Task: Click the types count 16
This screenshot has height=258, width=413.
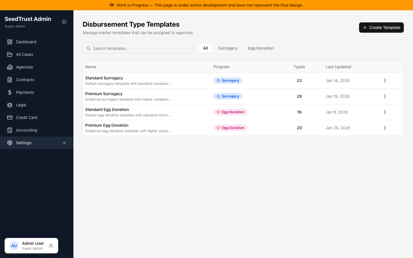Action: [x=299, y=112]
